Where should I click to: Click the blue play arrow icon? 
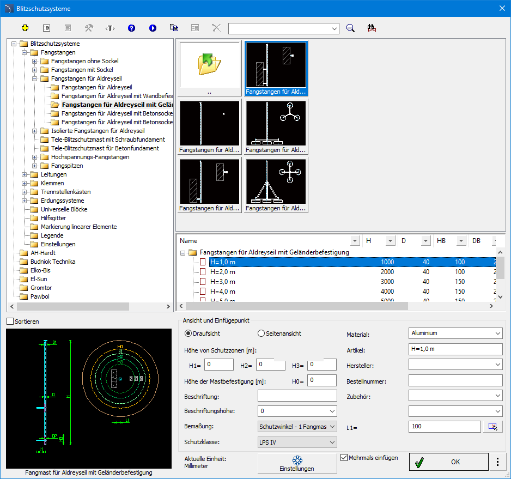[153, 28]
